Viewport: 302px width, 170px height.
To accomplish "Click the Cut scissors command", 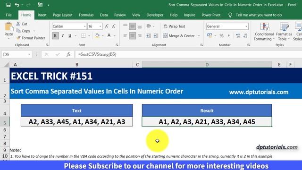I will click(x=22, y=24).
